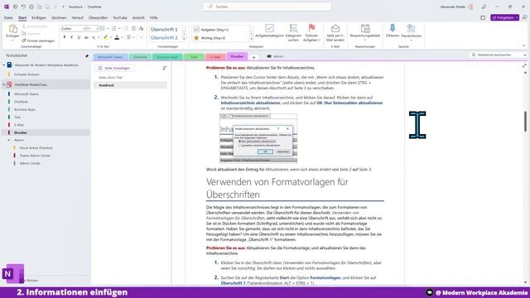Expand the Kategorien tags gallery
This screenshot has height=298, width=530.
pyautogui.click(x=251, y=39)
